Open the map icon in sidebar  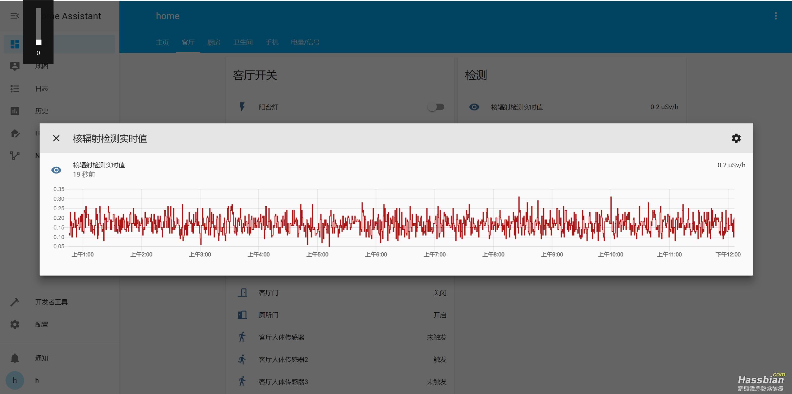[x=15, y=66]
